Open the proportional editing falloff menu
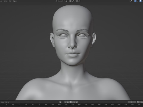Viewport: 143px width, 107px height. [x=79, y=1]
